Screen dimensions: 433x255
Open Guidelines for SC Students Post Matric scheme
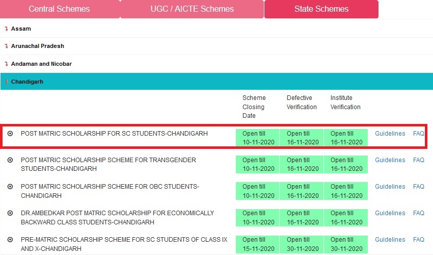[390, 134]
